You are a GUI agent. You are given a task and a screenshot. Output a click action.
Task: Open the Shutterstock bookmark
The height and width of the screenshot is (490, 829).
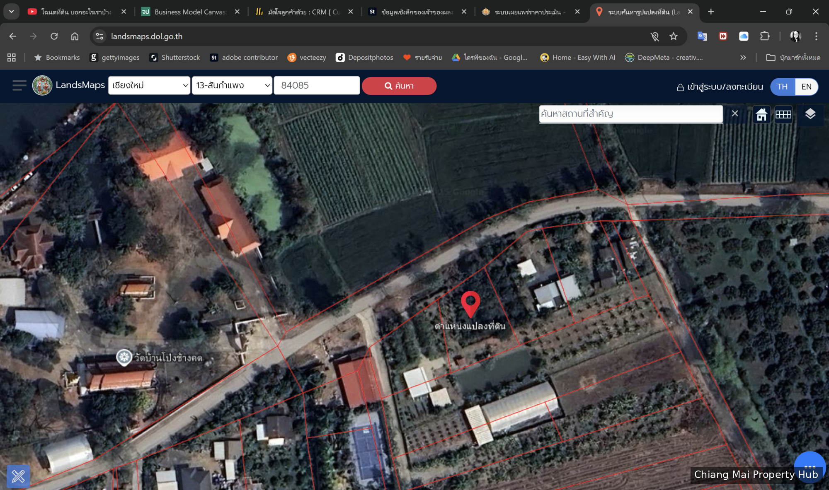[x=175, y=58]
